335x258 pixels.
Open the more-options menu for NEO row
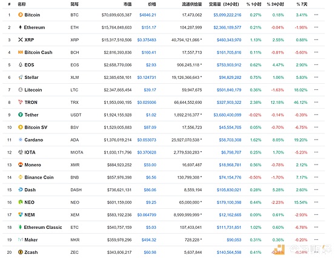tap(316, 202)
